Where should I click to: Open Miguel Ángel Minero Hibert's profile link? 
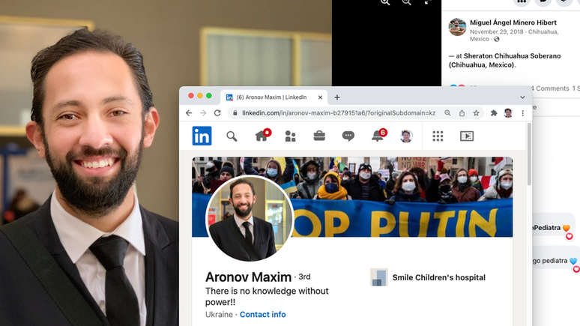[x=513, y=22]
